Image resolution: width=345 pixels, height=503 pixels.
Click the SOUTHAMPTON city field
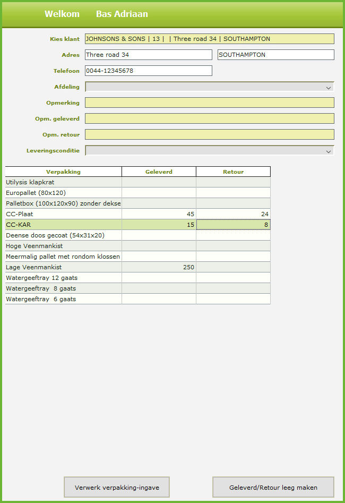tap(276, 55)
